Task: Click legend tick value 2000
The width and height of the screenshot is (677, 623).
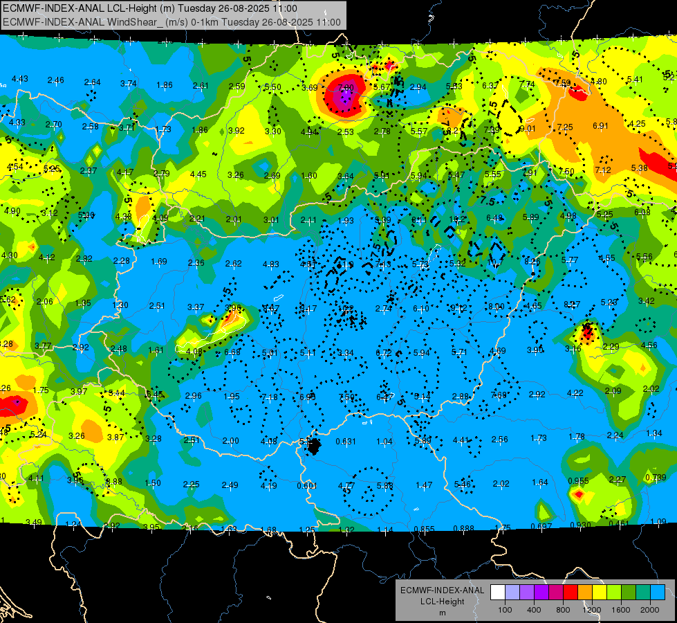Action: [x=650, y=610]
